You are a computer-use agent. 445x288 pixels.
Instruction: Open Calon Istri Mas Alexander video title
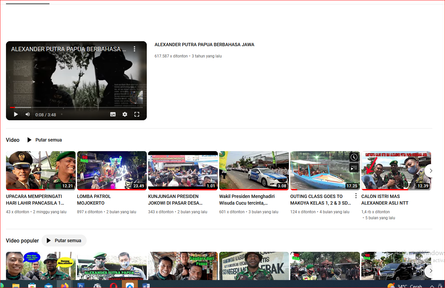pos(385,200)
